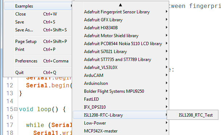Click the closing brace on line 13

point(21,93)
